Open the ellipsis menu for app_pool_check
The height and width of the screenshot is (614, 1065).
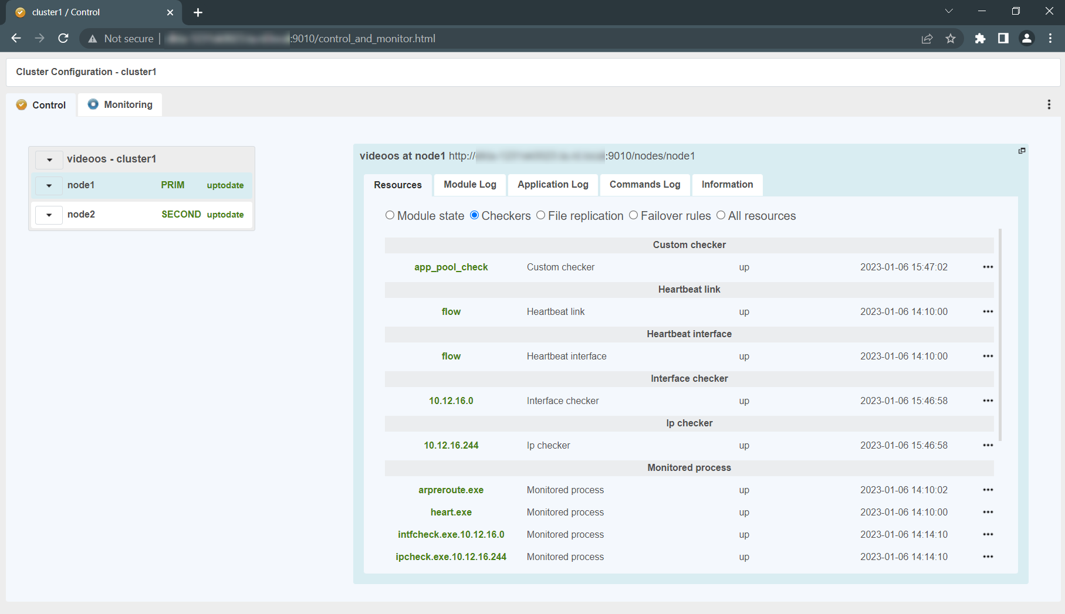tap(988, 267)
